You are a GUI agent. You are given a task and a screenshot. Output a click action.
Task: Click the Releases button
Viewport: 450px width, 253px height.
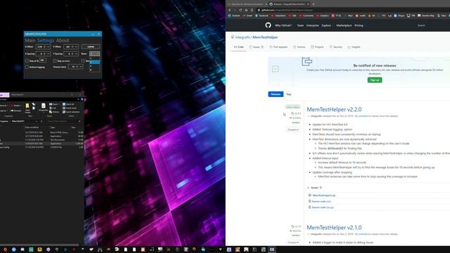[x=276, y=94]
